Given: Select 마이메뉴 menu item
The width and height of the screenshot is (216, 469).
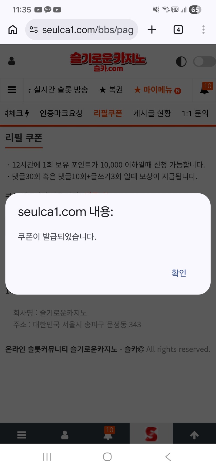Looking at the screenshot, I should pos(157,90).
